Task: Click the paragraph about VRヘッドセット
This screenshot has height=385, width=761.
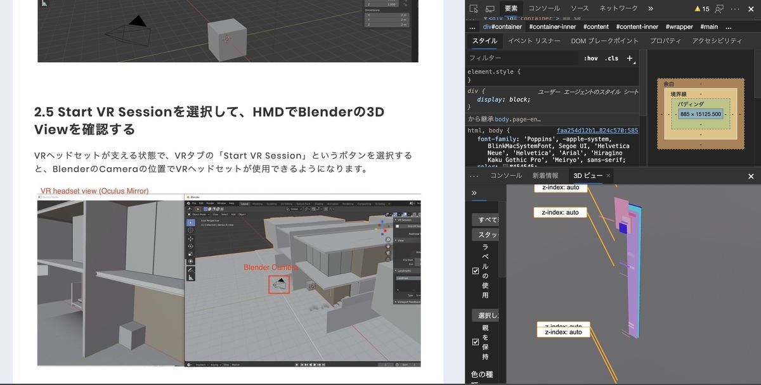Action: tap(223, 162)
